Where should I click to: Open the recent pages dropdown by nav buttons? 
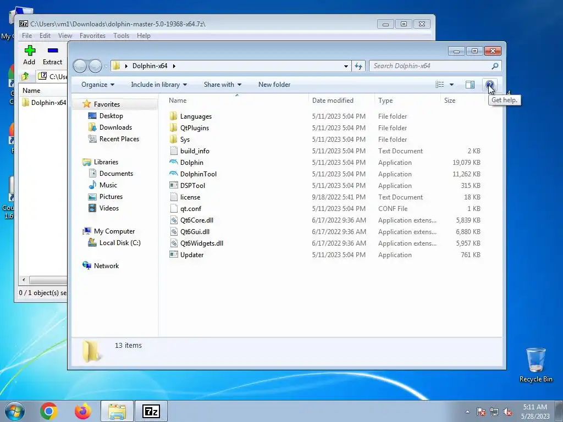(x=106, y=66)
